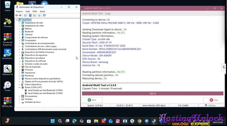Click the help icon in Device Manager toolbar
The width and height of the screenshot is (227, 126).
pyautogui.click(x=30, y=15)
